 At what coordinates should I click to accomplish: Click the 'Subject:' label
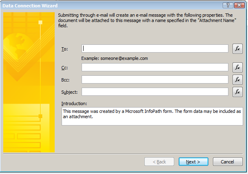click(x=69, y=92)
